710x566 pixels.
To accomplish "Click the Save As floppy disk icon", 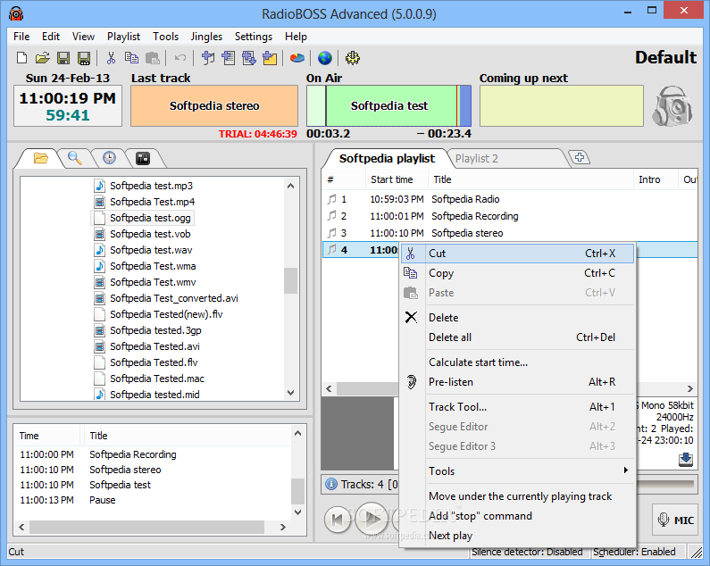I will (84, 58).
